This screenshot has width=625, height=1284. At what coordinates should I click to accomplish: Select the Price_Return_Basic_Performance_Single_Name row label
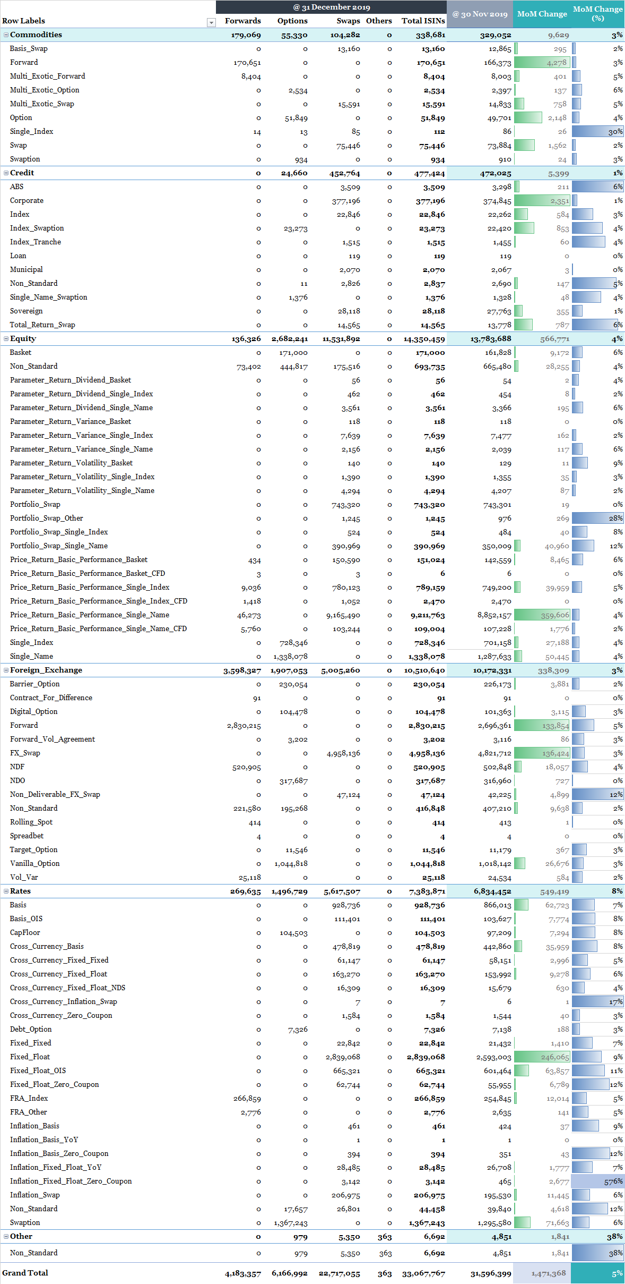[x=90, y=615]
